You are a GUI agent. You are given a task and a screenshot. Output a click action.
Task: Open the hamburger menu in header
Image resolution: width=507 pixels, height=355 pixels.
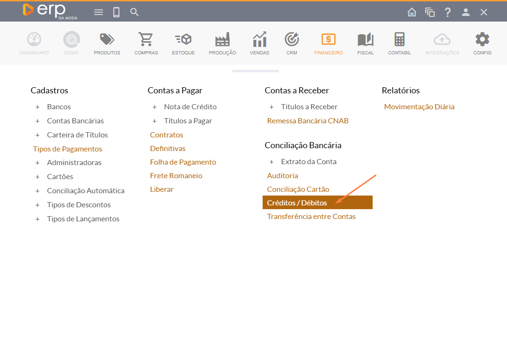[x=98, y=12]
